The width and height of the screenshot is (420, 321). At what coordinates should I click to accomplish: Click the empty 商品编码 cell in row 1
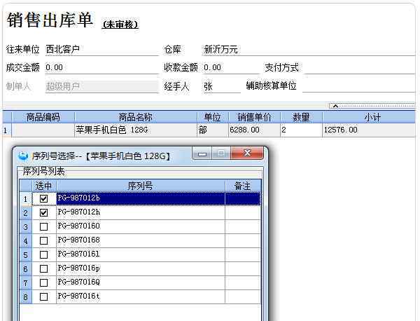[x=43, y=130]
